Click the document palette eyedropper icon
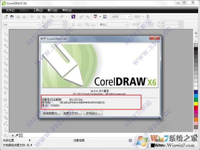Screen dimensions: 200x150 click(17, 135)
